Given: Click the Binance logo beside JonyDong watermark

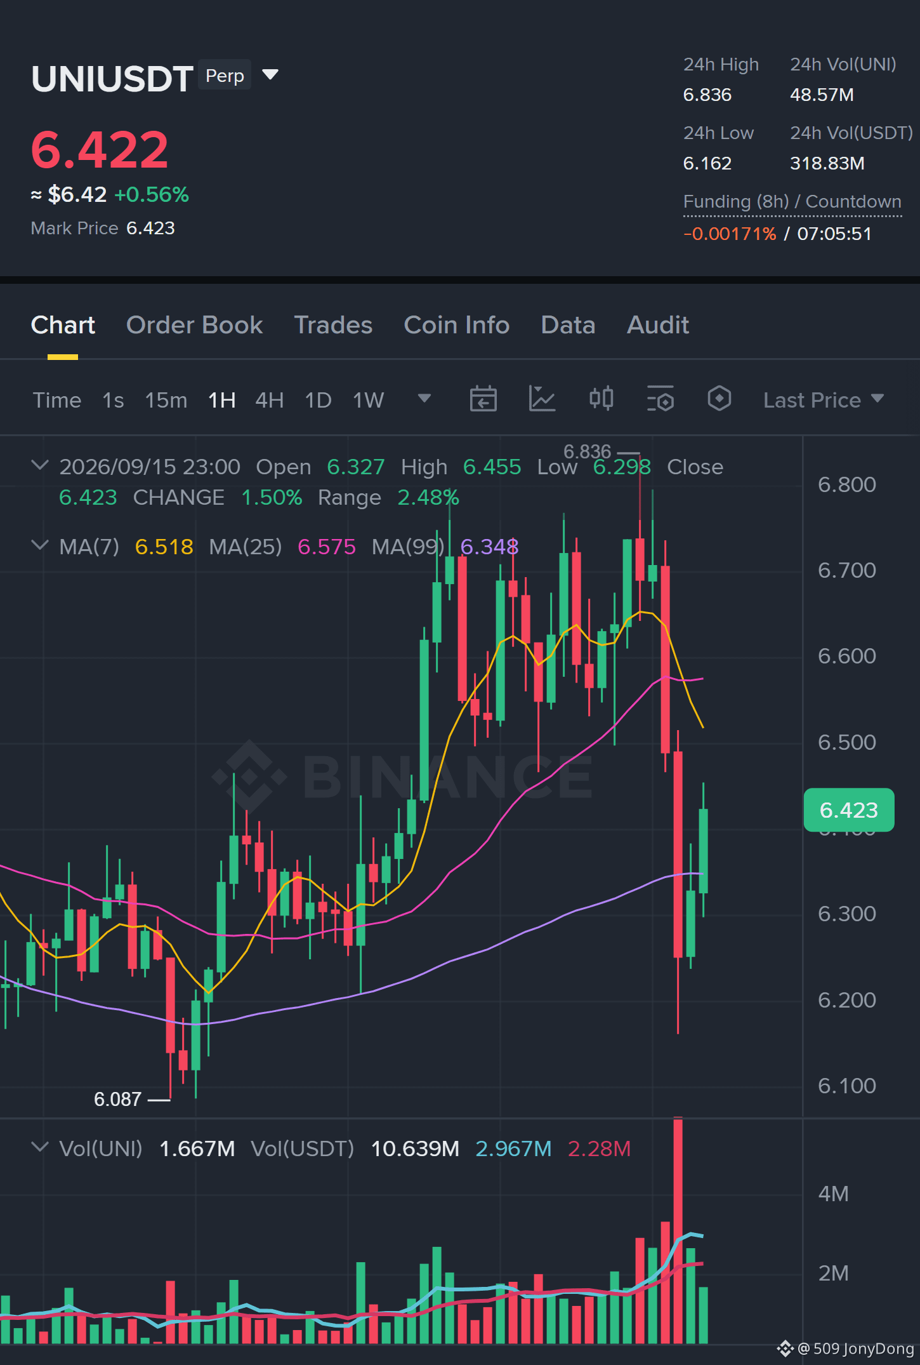Looking at the screenshot, I should click(x=785, y=1348).
